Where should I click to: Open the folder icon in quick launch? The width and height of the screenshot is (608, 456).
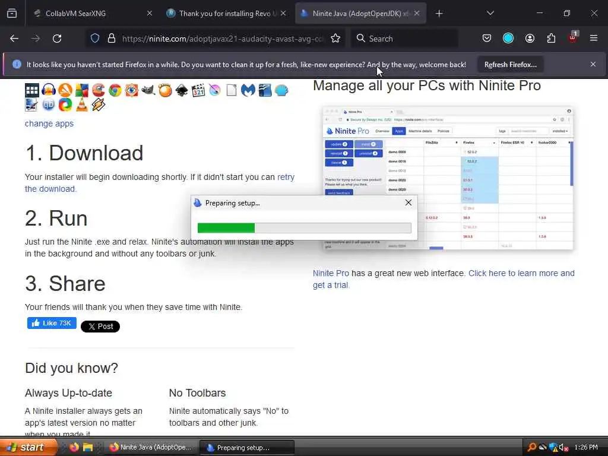tap(88, 447)
